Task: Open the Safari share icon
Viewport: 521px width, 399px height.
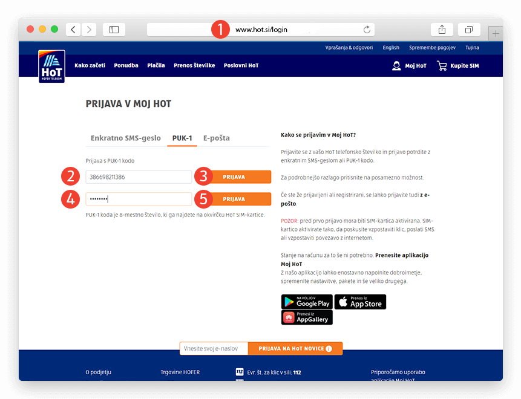Action: point(442,30)
